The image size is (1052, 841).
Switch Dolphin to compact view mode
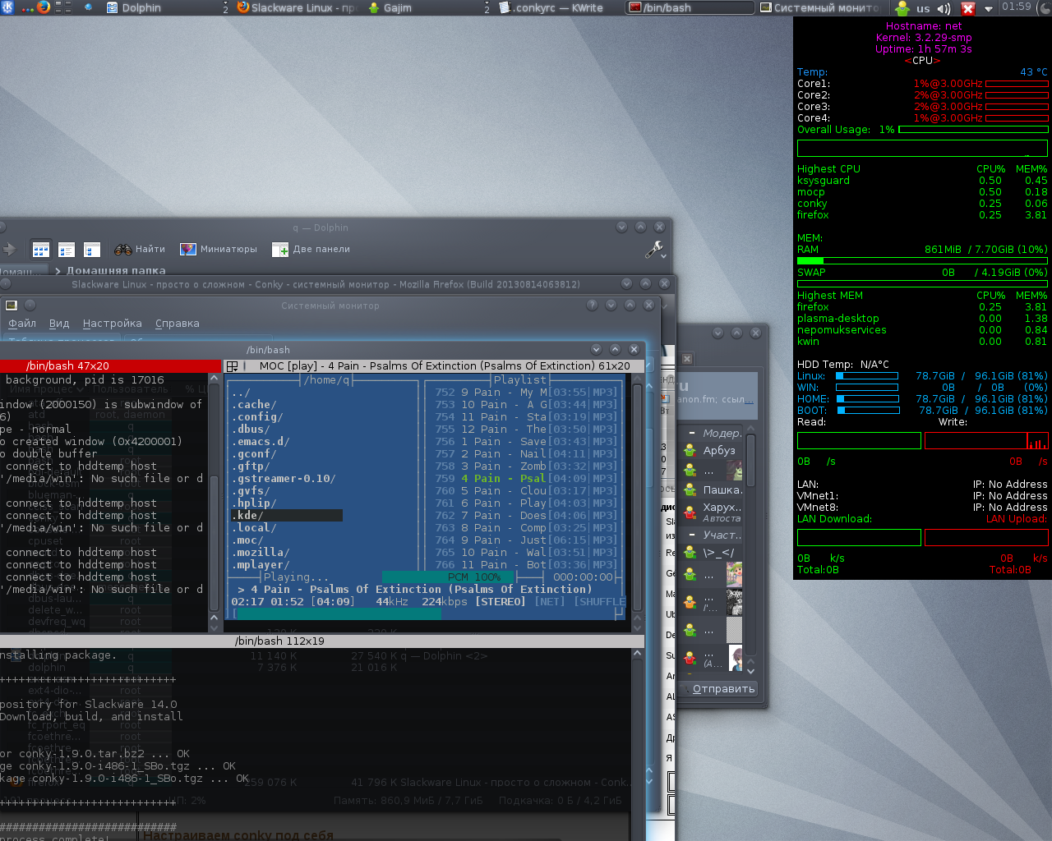click(67, 249)
